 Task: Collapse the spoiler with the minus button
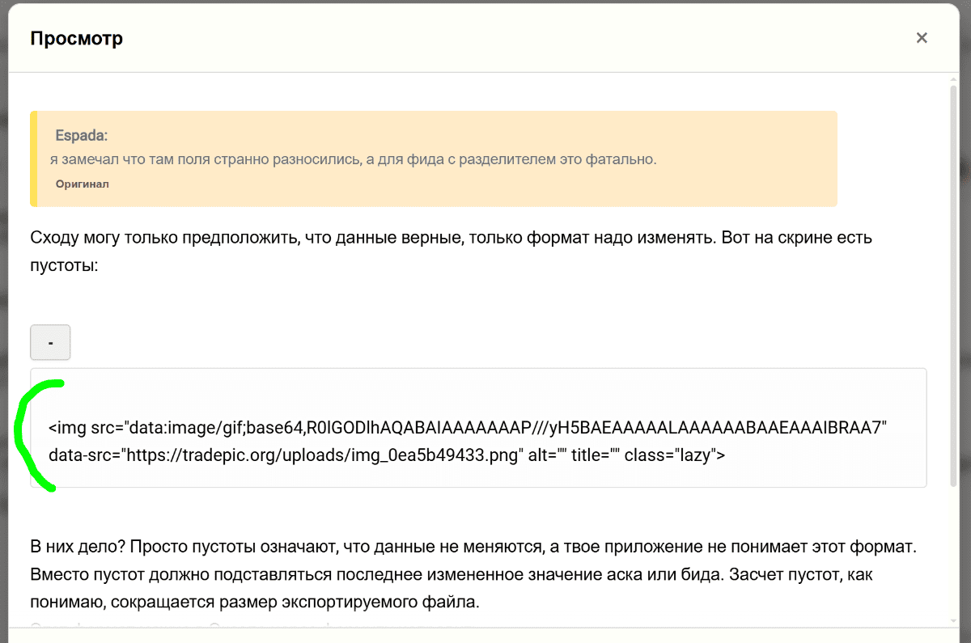point(50,342)
